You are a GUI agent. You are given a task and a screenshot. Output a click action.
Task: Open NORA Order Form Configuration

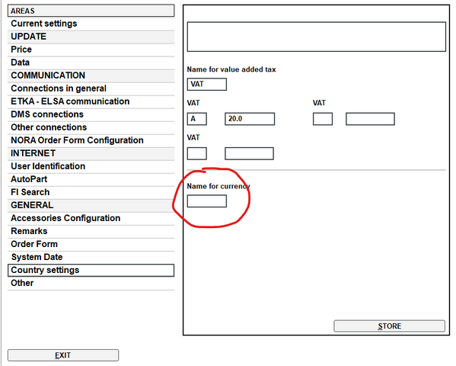(91, 140)
